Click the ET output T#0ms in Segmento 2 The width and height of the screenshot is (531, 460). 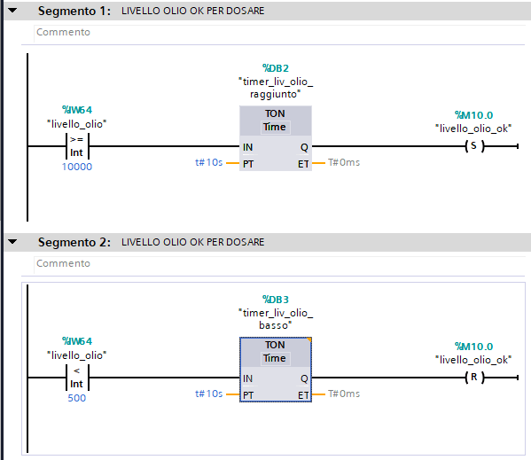pos(344,394)
